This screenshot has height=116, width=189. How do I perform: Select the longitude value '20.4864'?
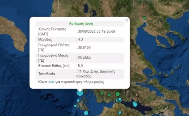click(84, 58)
